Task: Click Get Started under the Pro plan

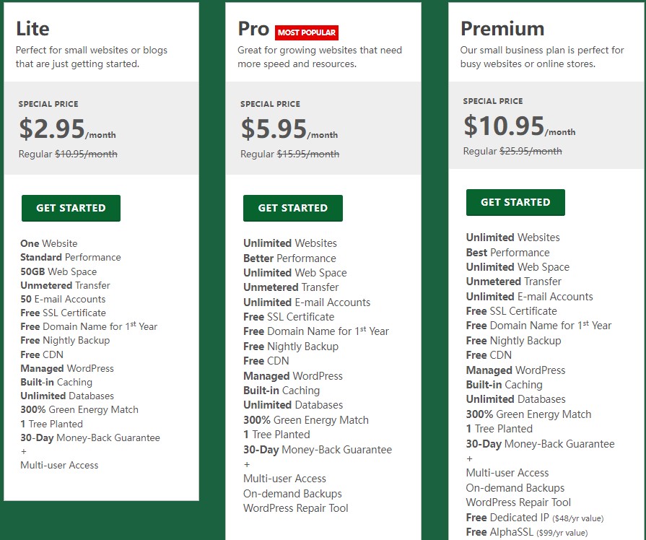Action: [x=292, y=208]
